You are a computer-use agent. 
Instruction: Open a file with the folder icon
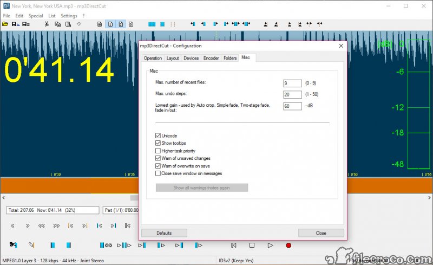tap(5, 24)
